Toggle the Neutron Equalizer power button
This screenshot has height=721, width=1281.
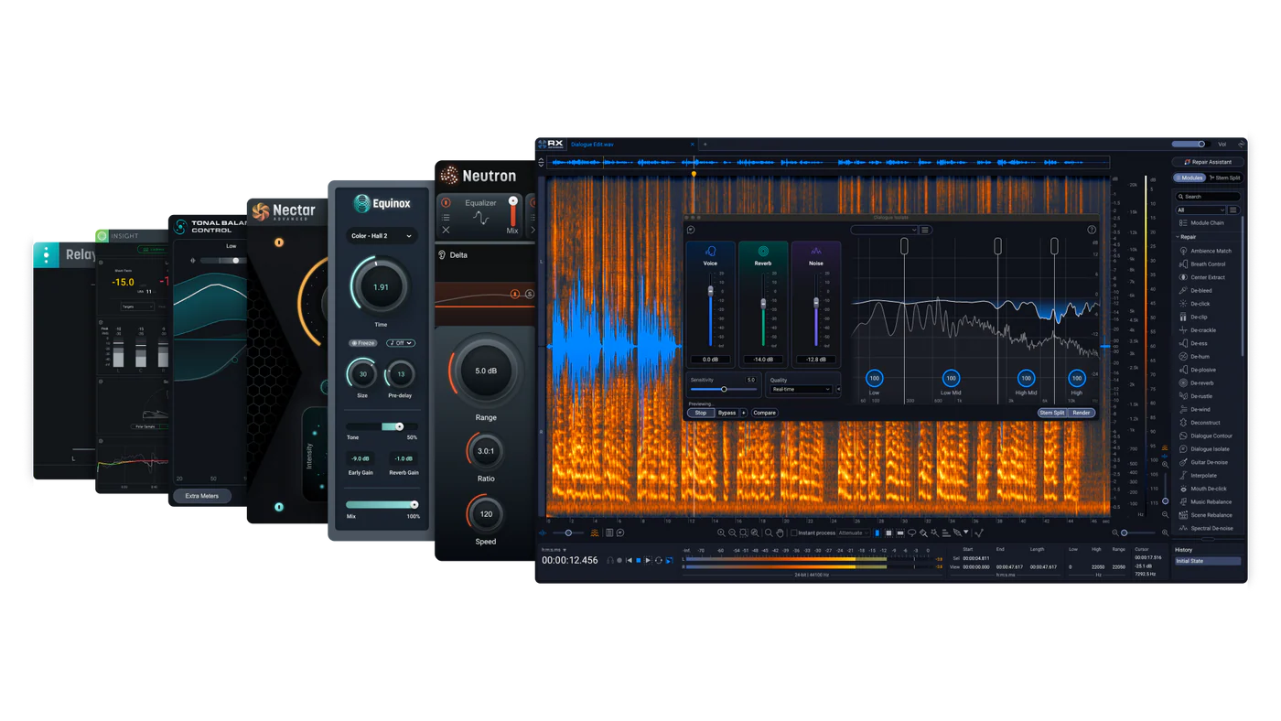point(446,203)
